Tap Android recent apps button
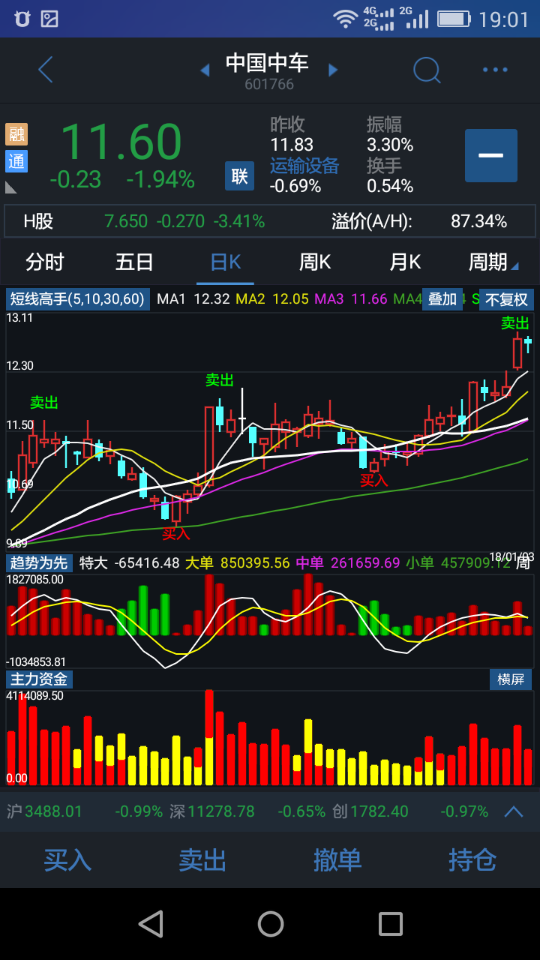 (390, 924)
